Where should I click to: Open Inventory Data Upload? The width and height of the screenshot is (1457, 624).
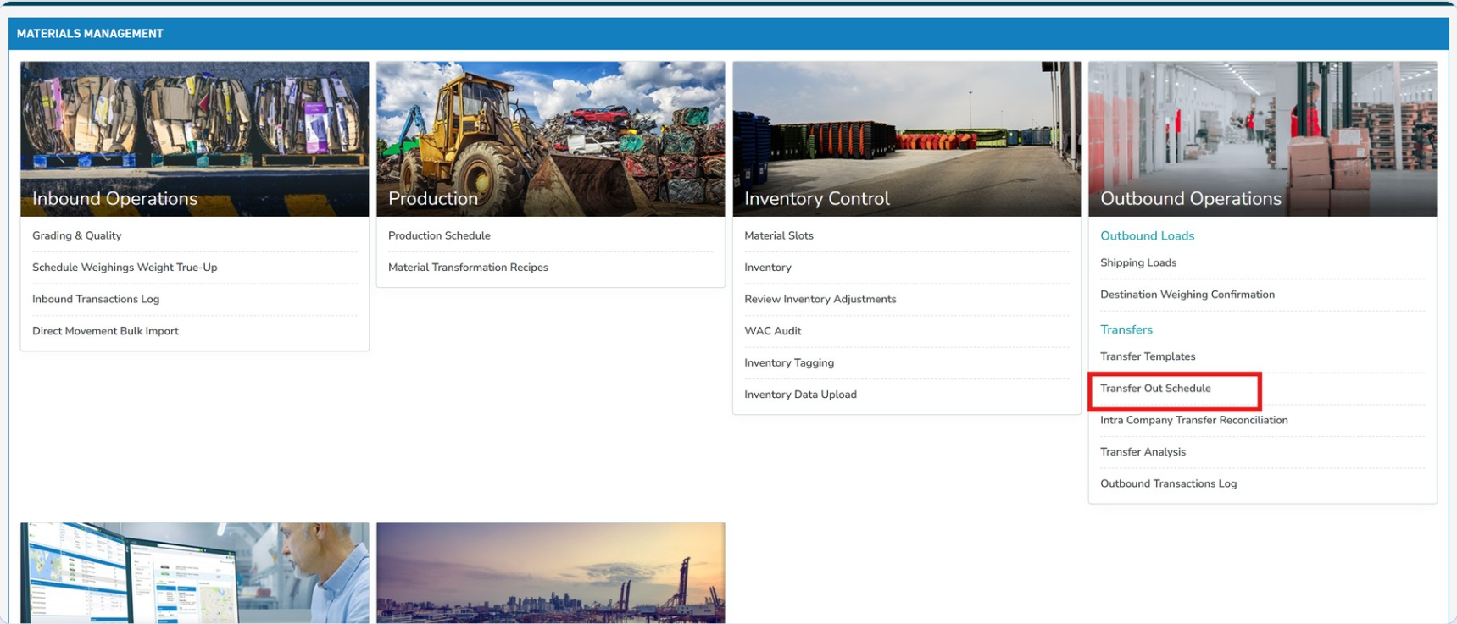click(x=800, y=395)
